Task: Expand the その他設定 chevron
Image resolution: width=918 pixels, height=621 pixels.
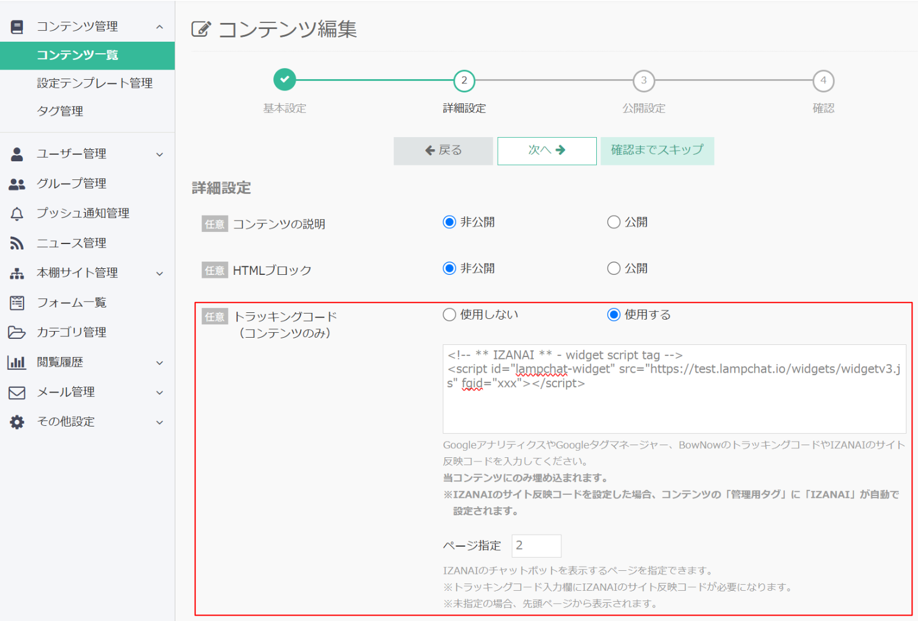Action: pos(160,422)
